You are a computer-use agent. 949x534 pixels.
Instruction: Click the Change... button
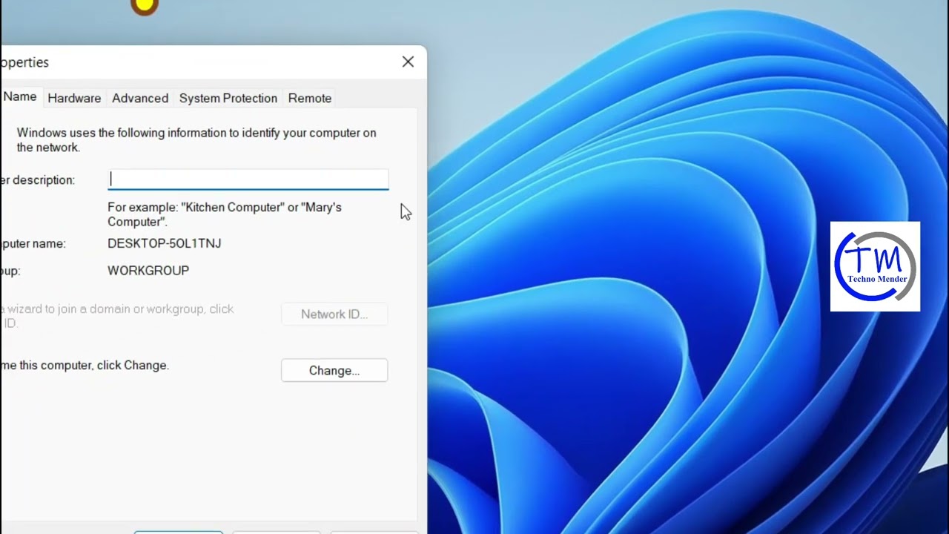tap(334, 370)
